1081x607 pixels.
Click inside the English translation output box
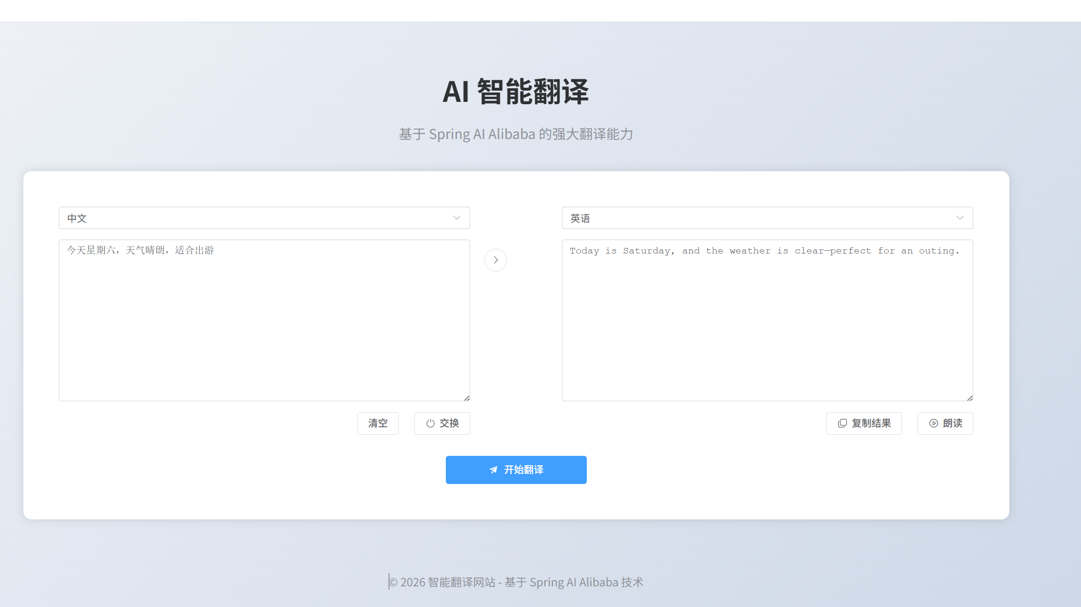pos(767,324)
